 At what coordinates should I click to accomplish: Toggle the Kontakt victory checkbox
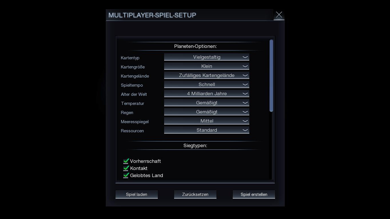[126, 168]
